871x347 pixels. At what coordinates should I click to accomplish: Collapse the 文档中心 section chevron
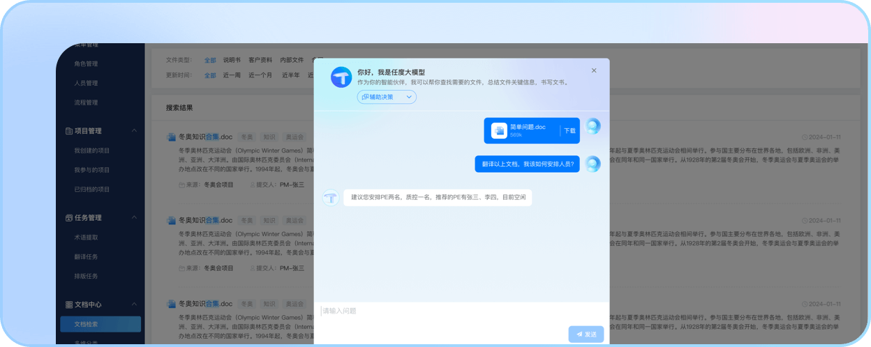click(x=134, y=305)
